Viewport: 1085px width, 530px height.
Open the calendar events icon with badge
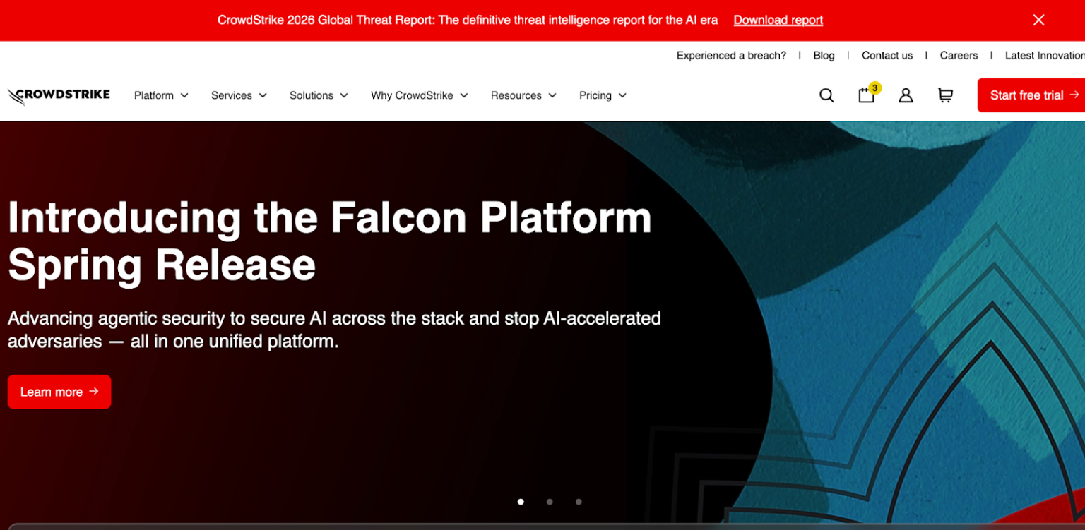[x=866, y=95]
